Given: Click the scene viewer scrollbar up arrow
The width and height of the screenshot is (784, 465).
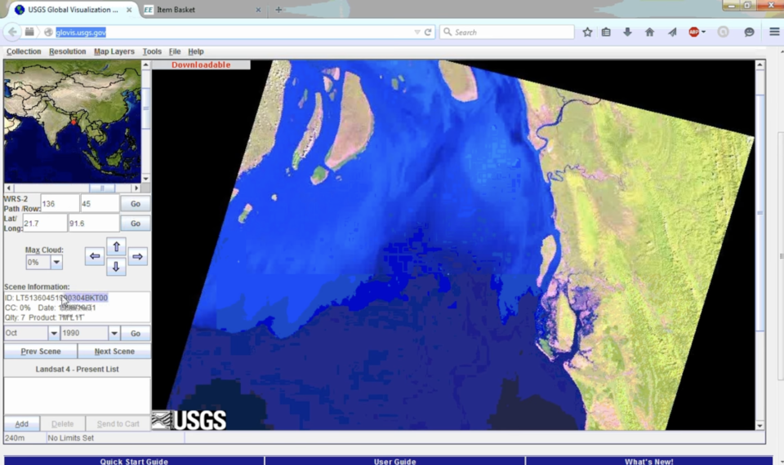Looking at the screenshot, I should [x=760, y=64].
